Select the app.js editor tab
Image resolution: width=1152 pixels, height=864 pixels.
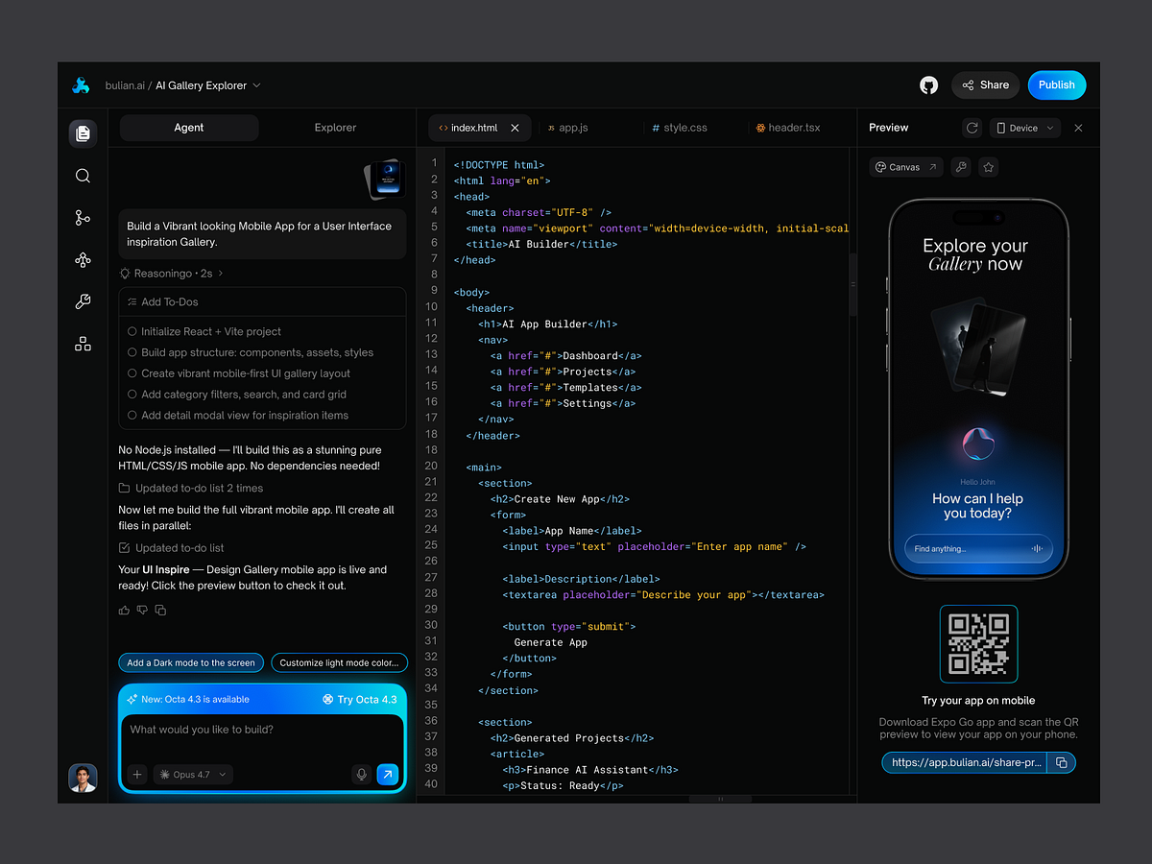[568, 128]
